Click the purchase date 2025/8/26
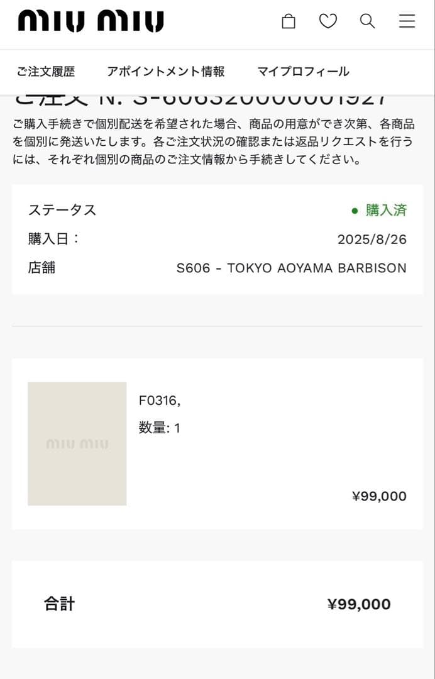The height and width of the screenshot is (679, 435). pos(371,239)
